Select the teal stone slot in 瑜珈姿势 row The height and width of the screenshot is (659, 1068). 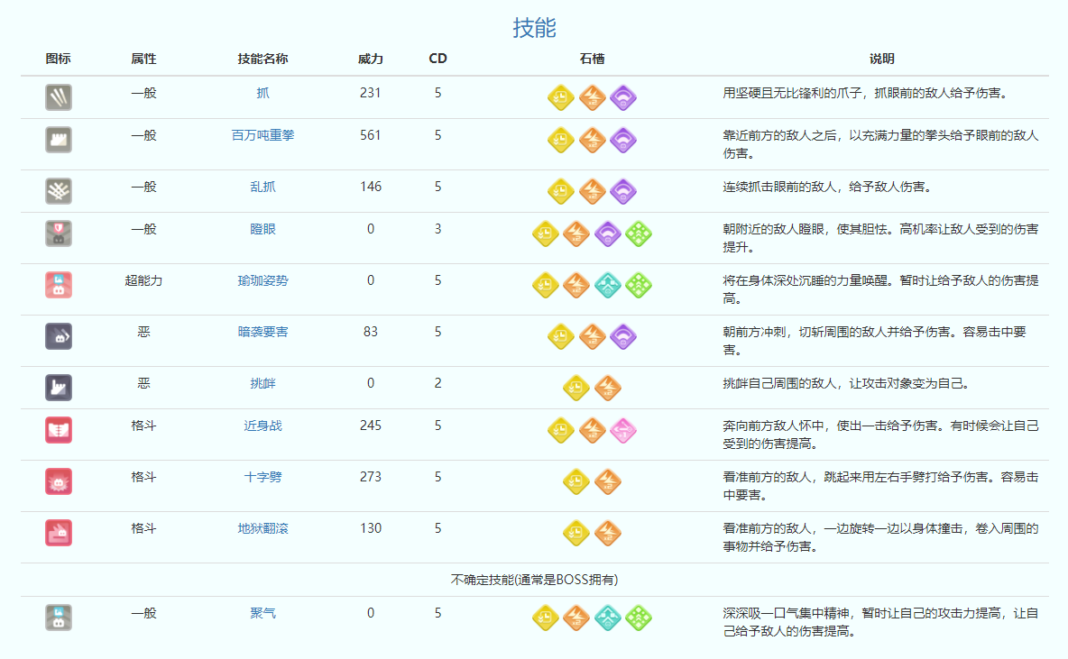pos(608,286)
